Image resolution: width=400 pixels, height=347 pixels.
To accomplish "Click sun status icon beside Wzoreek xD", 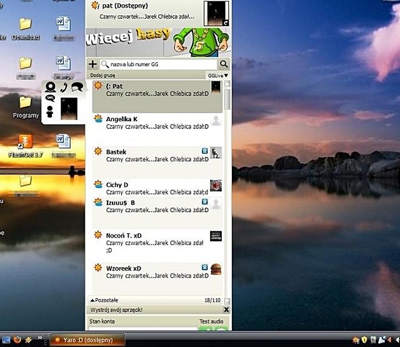I will pyautogui.click(x=98, y=268).
